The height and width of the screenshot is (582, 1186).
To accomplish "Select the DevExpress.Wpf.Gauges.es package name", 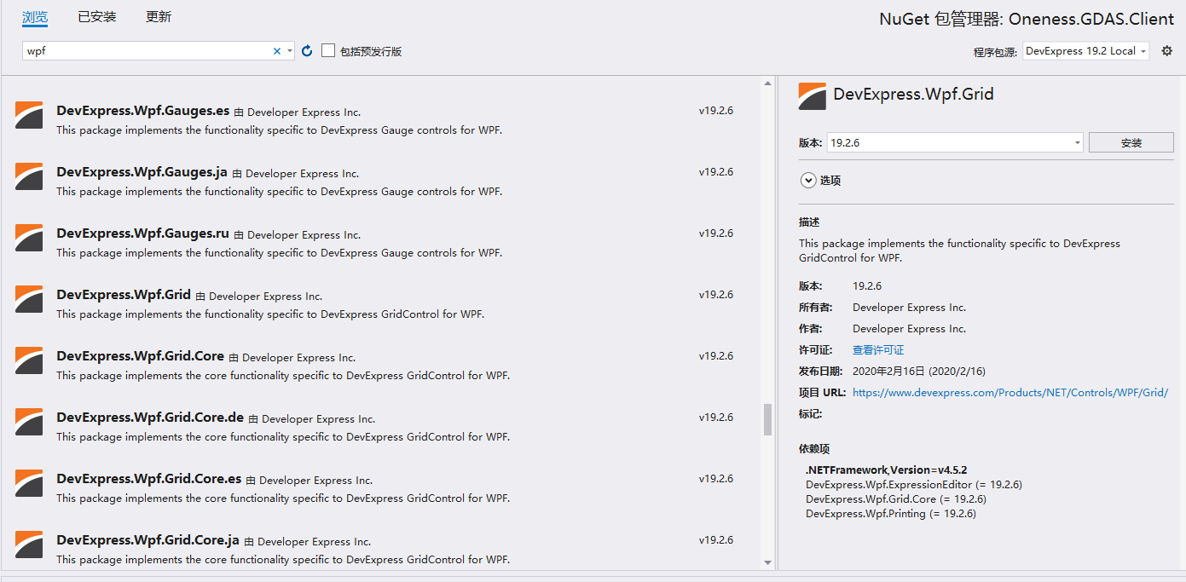I will (143, 110).
